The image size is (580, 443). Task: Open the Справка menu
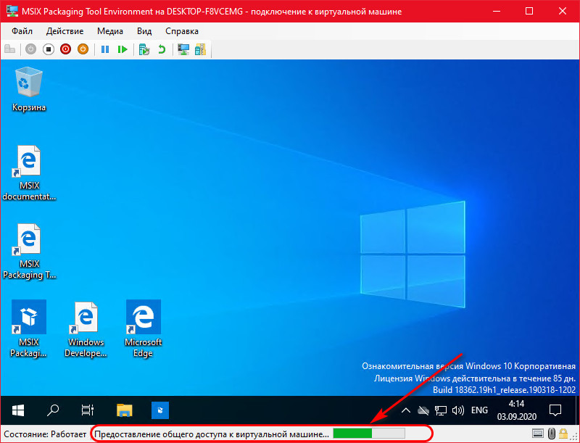(182, 31)
